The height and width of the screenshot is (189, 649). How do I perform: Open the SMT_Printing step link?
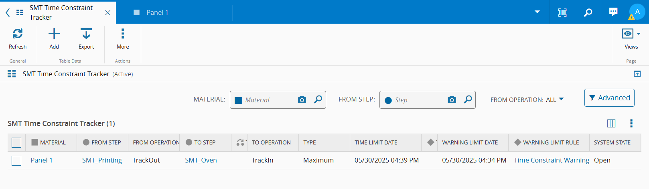click(102, 160)
